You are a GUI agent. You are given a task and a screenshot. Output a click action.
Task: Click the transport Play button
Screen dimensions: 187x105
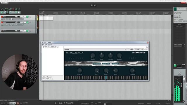(11, 103)
